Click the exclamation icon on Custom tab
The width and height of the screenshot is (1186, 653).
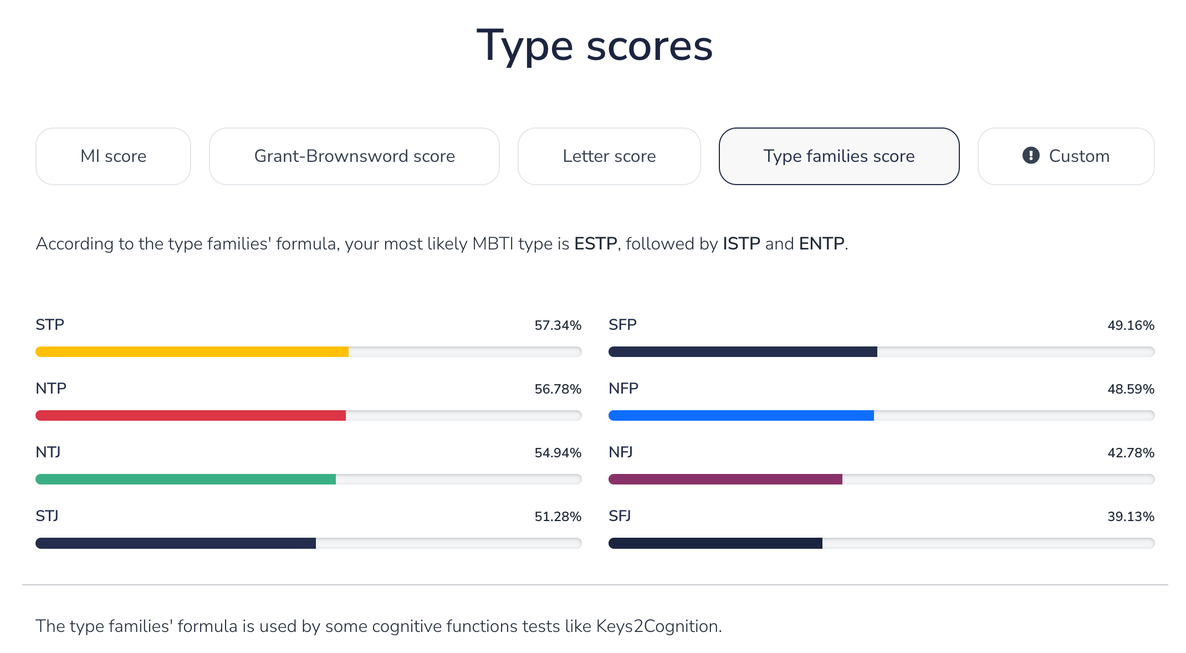coord(1030,156)
